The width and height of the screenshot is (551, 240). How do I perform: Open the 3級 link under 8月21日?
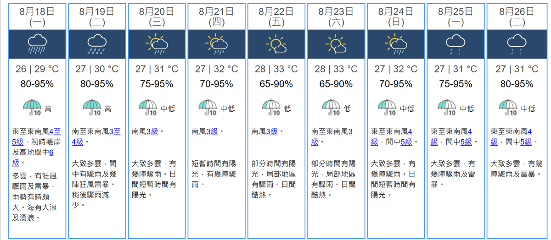(212, 131)
